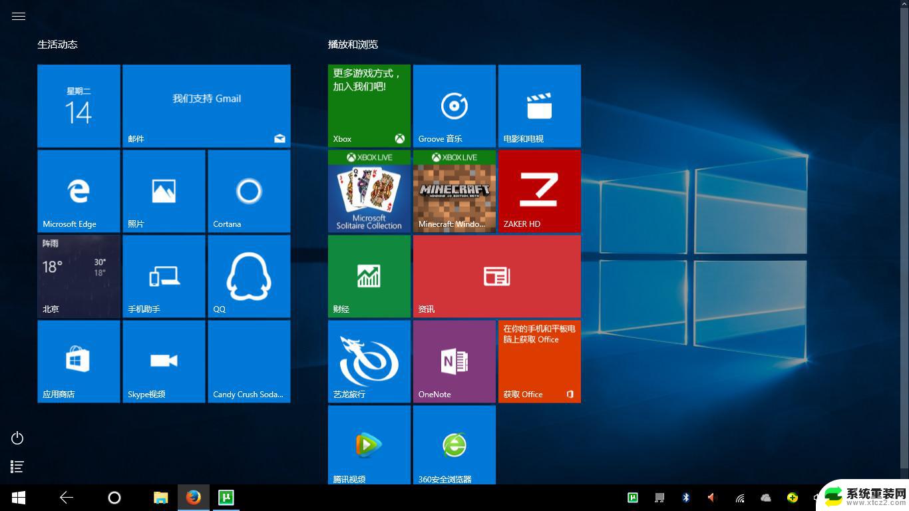Click the yellow-green plus tray icon
This screenshot has width=909, height=511.
793,498
